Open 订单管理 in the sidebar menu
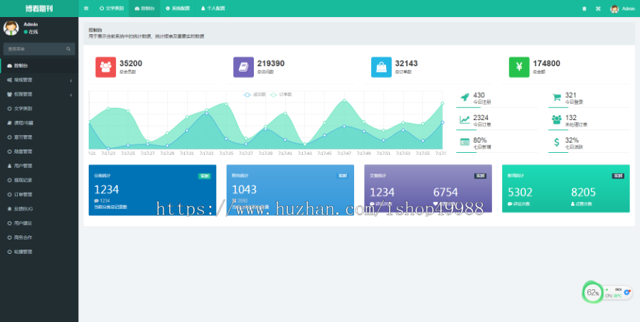640x322 pixels. click(x=39, y=195)
